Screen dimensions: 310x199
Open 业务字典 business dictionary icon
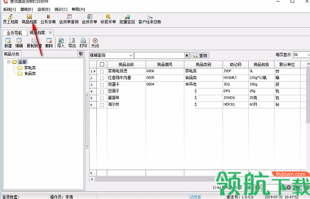[x=48, y=19]
